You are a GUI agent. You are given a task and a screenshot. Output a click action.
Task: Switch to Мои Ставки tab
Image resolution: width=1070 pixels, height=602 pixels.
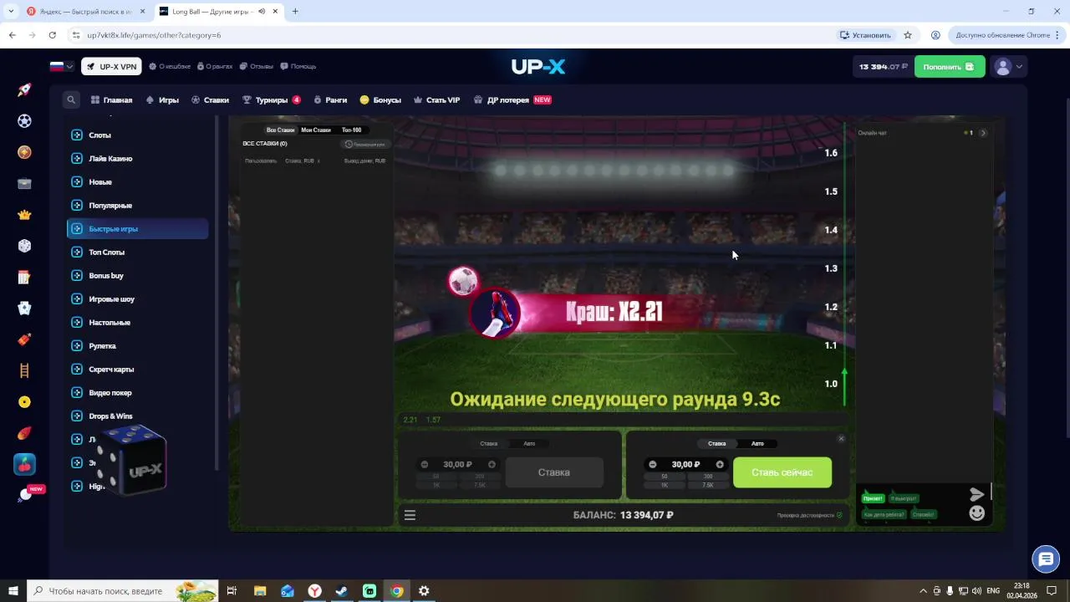click(x=316, y=130)
